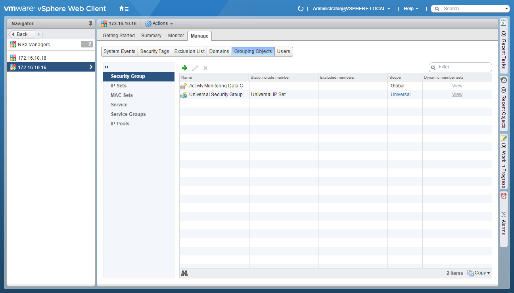Pin the Navigator panel
Image resolution: width=514 pixels, height=293 pixels.
(90, 24)
